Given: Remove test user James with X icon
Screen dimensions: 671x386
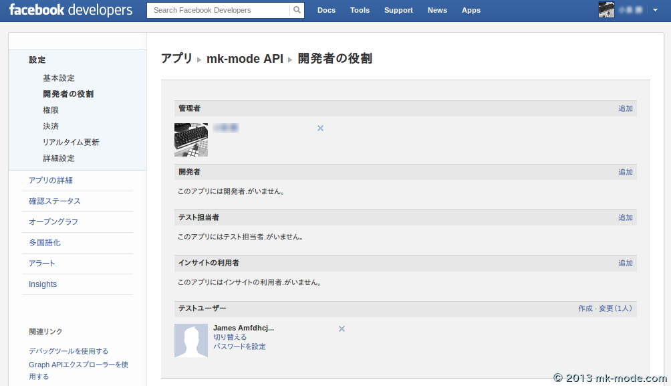Looking at the screenshot, I should pyautogui.click(x=342, y=329).
